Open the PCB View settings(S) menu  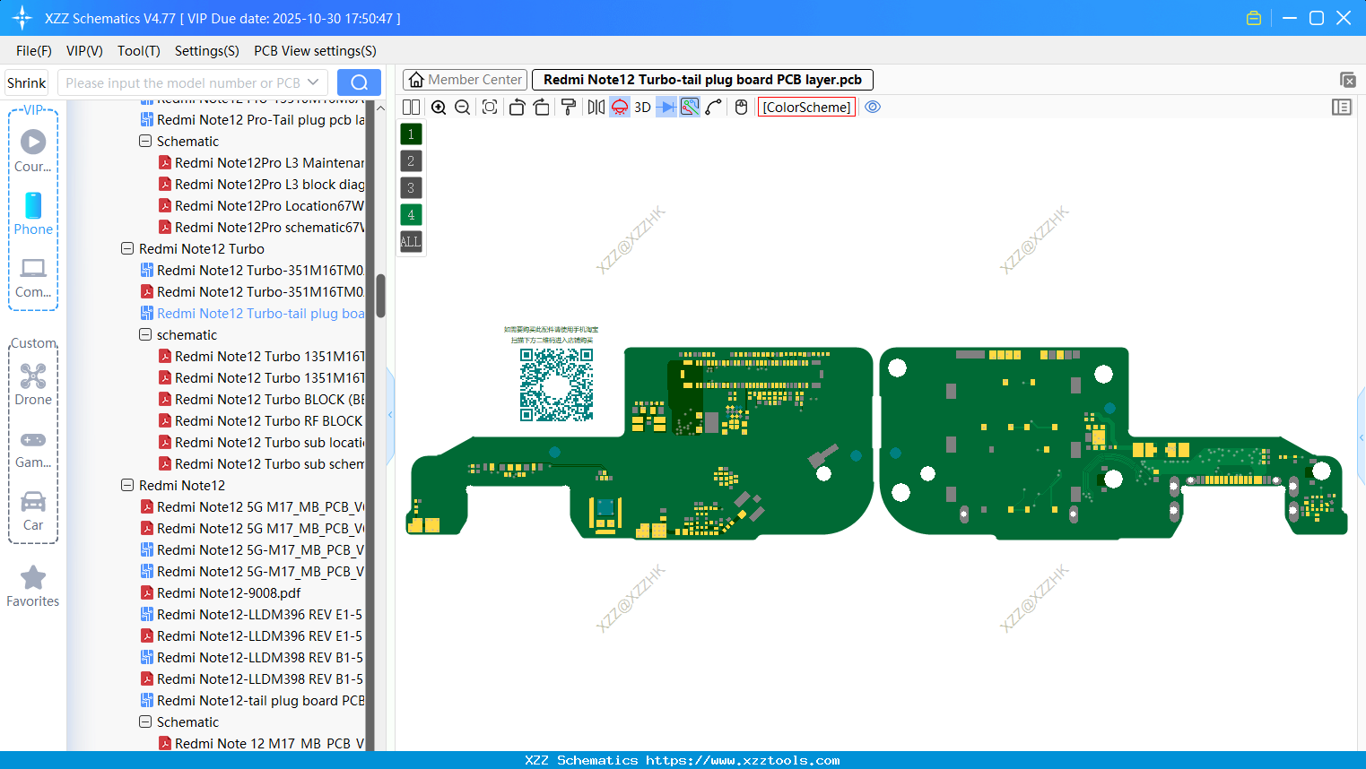coord(314,51)
